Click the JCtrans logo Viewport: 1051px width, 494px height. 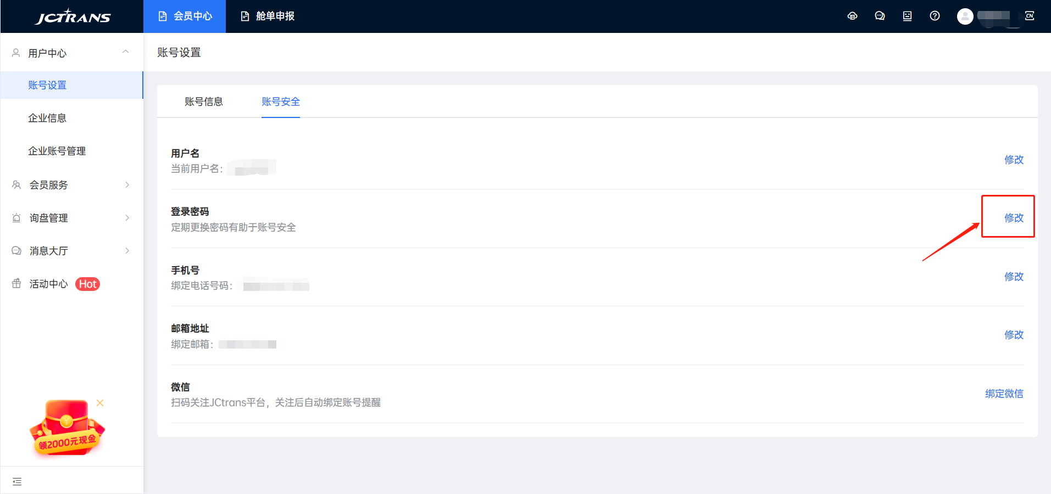coord(73,16)
